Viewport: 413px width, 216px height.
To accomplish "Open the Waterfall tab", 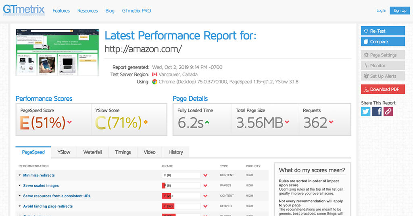I will coord(92,152).
